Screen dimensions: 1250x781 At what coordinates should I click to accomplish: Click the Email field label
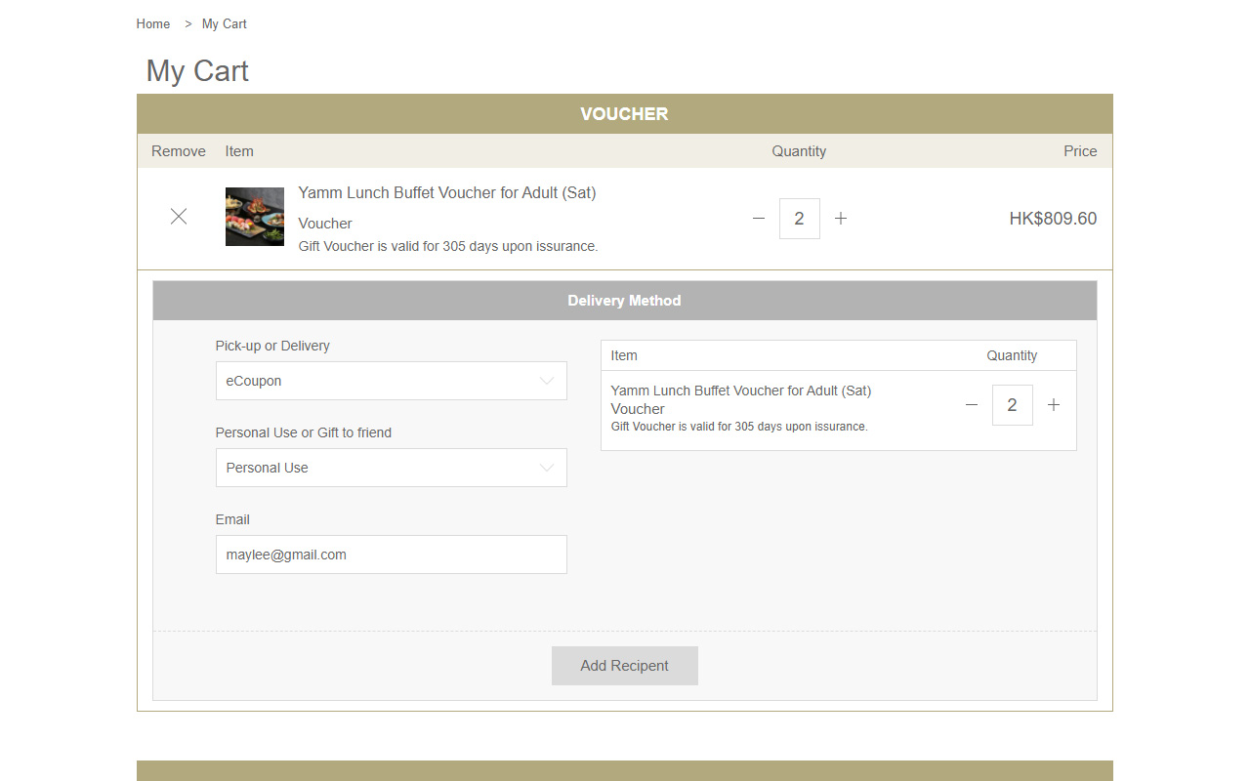coord(232,519)
